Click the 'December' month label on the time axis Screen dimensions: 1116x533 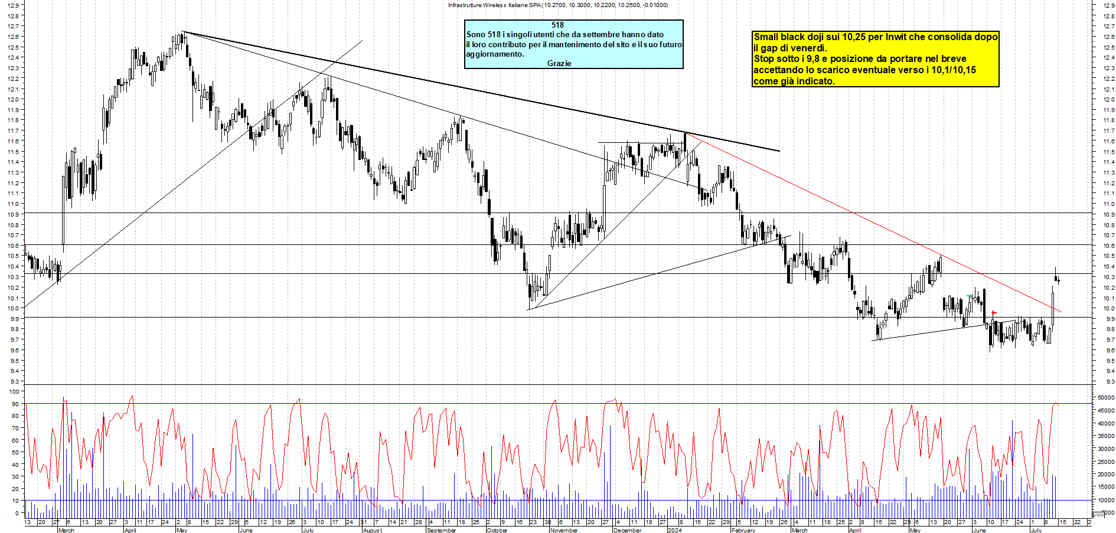[x=627, y=530]
